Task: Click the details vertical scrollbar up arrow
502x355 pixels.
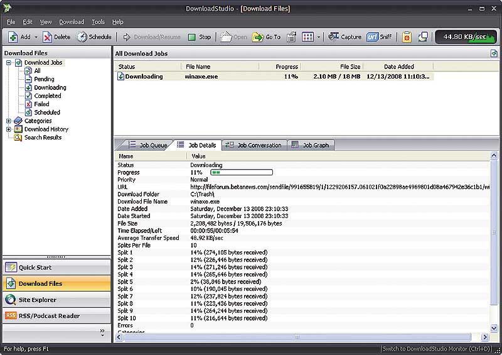Action: tap(494, 156)
